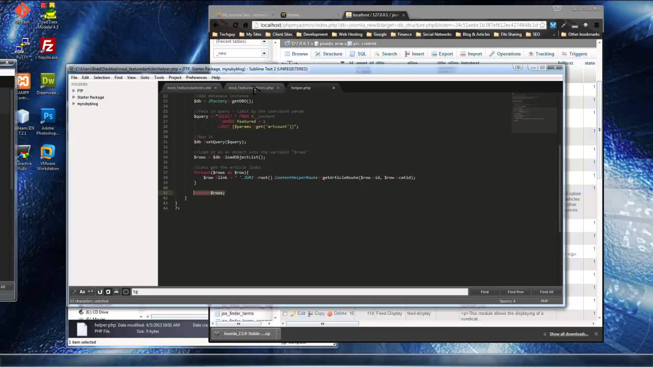653x367 pixels.
Task: Switch to the mod_featuredarticles.xml tab
Action: (x=189, y=88)
